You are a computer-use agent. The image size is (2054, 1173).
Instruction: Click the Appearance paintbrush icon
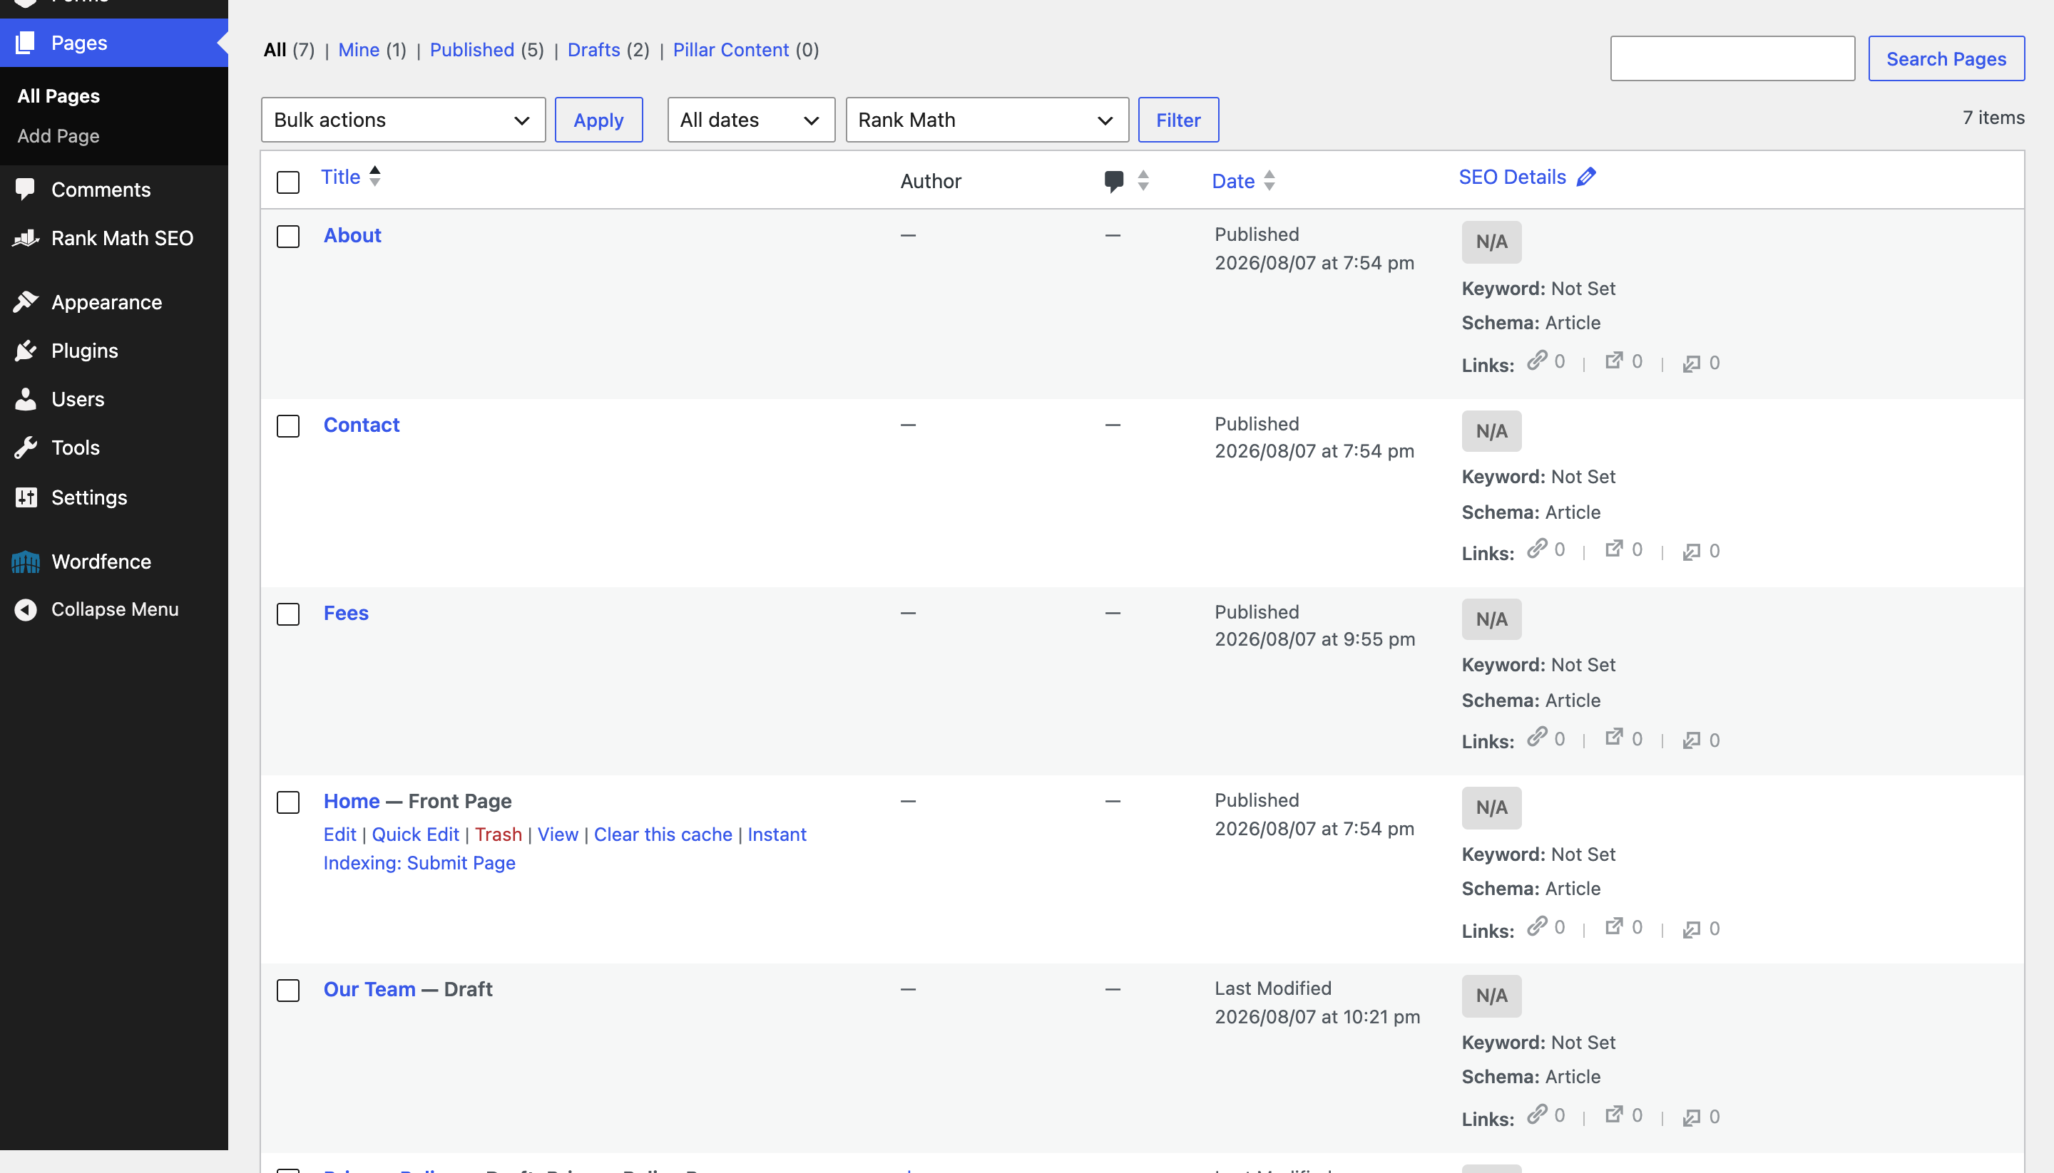(x=25, y=302)
